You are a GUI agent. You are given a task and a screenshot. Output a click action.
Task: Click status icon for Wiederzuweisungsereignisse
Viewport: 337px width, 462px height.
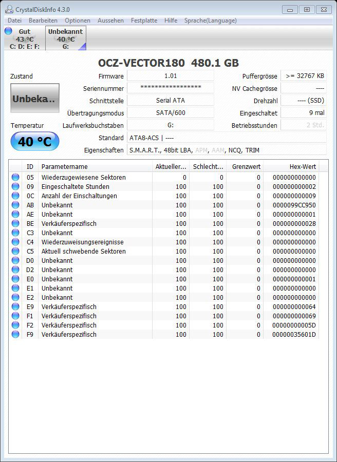15,242
